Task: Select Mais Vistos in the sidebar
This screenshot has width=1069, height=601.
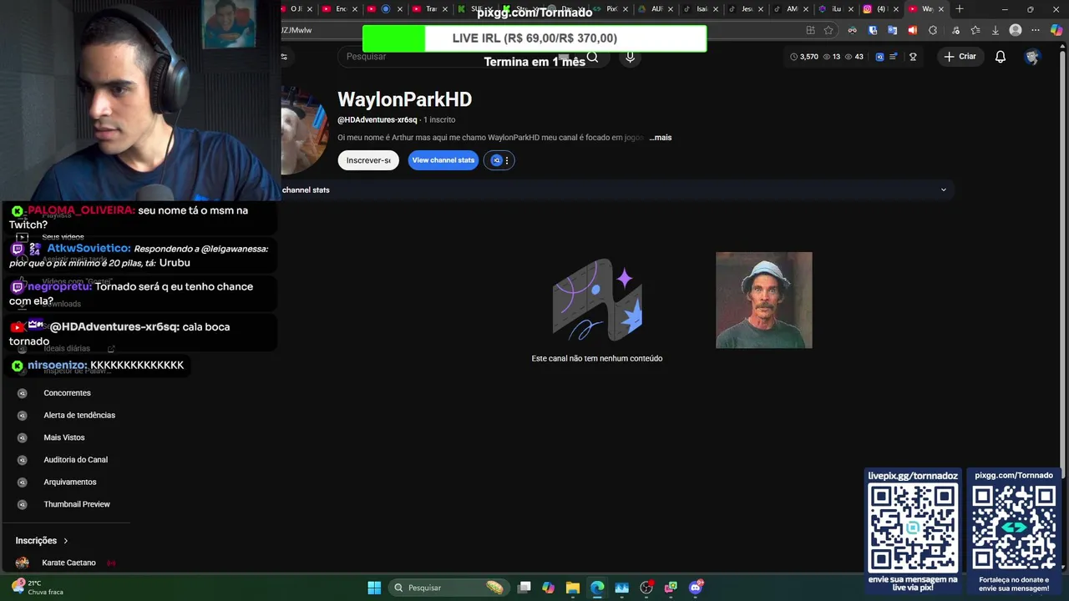Action: pos(64,437)
